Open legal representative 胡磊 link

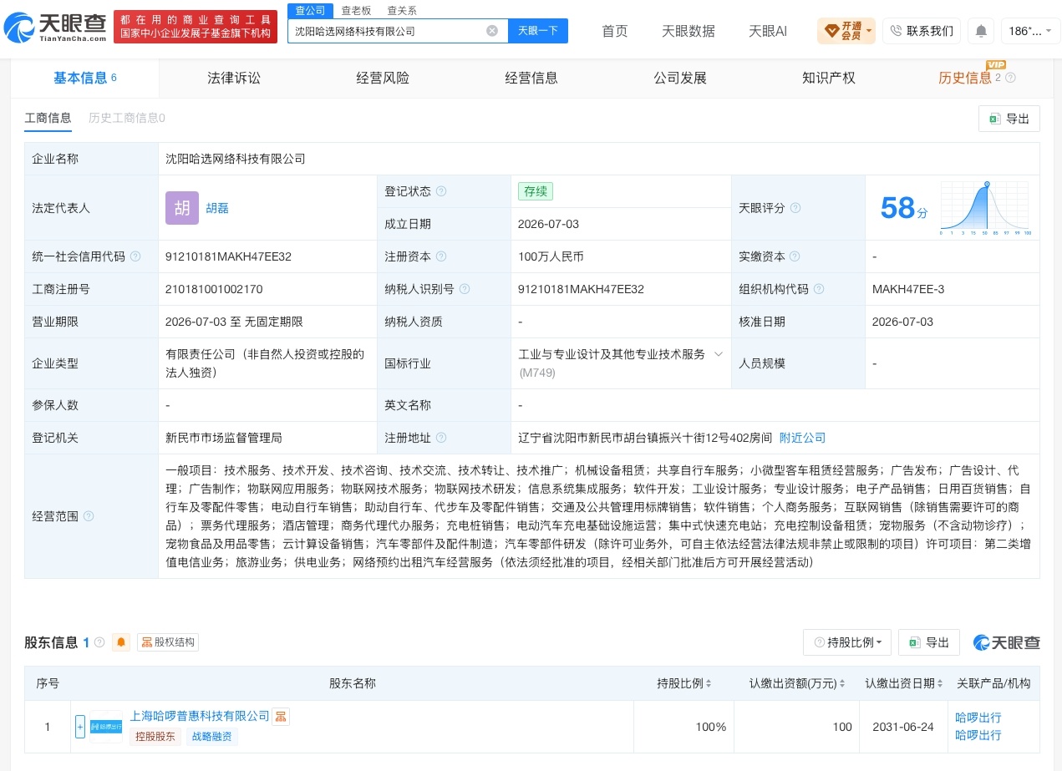[217, 208]
